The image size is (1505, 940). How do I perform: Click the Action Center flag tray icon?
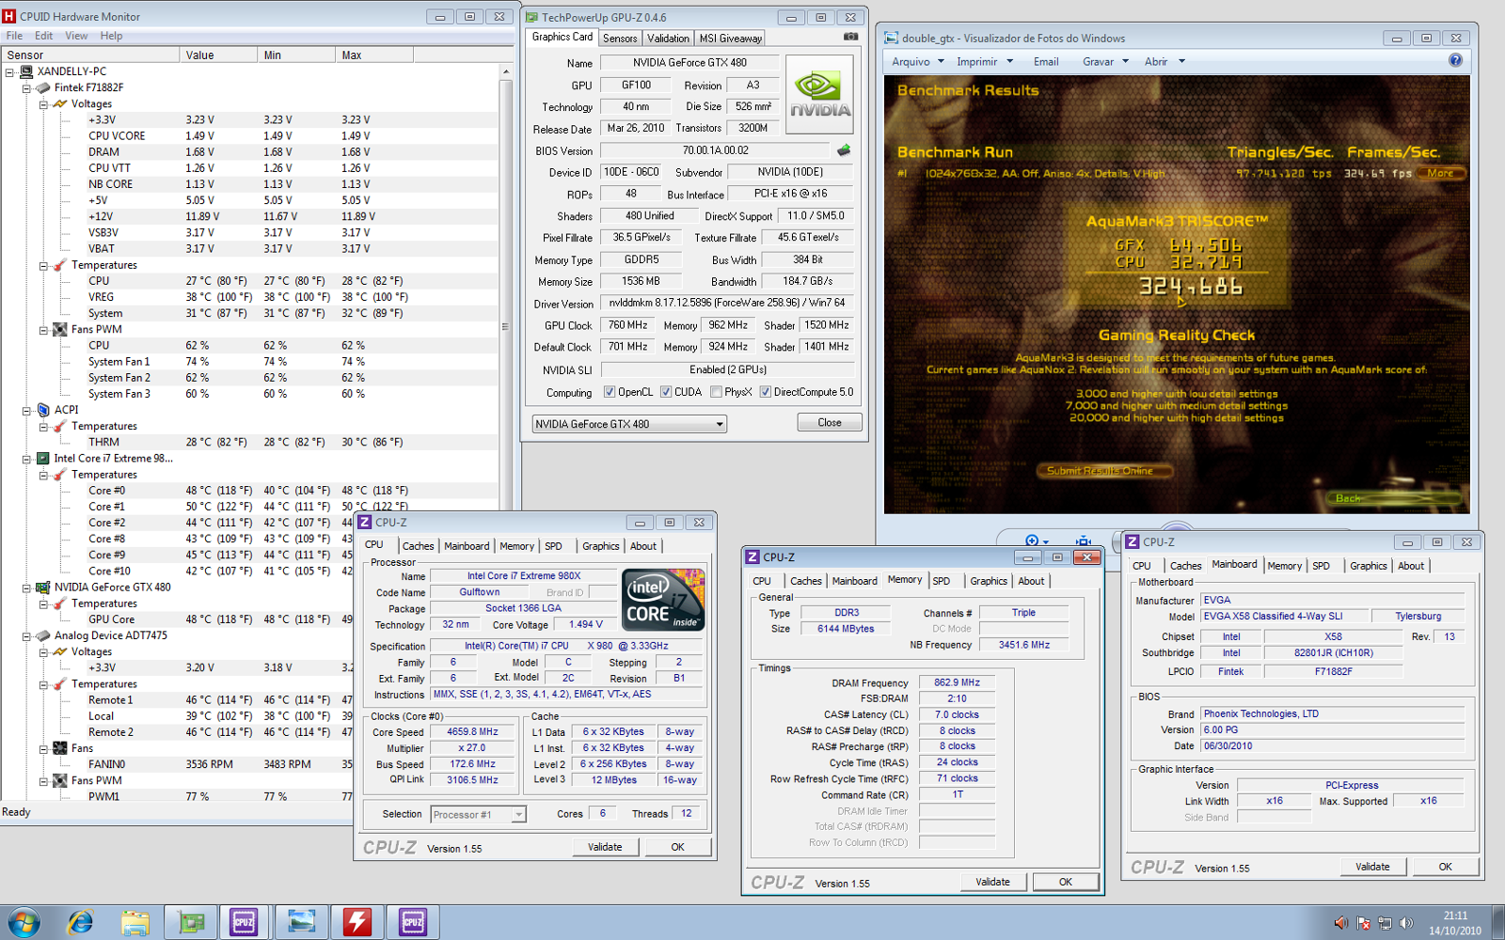[1363, 923]
